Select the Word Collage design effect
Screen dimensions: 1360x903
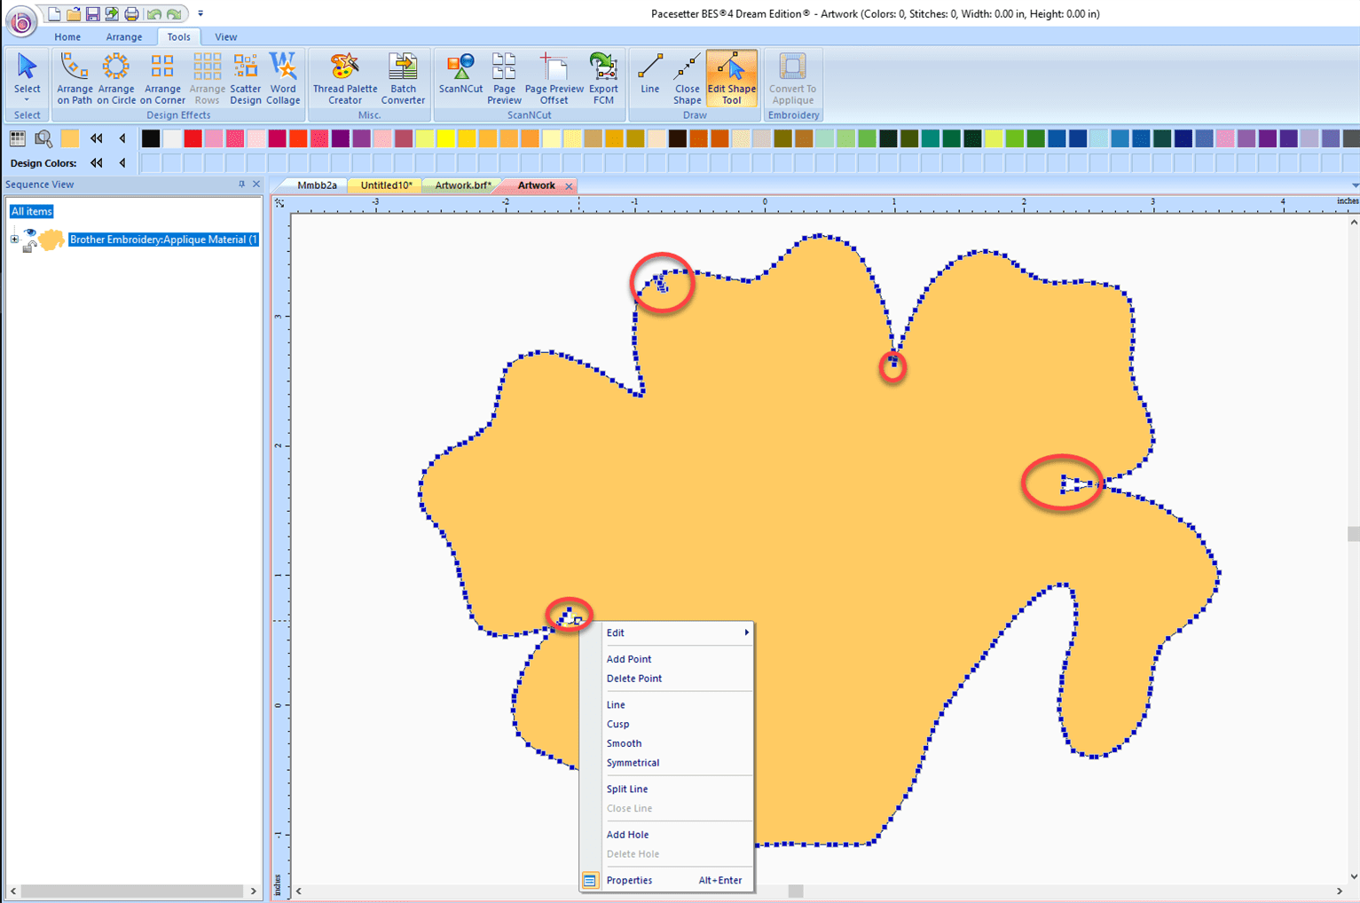pos(283,78)
